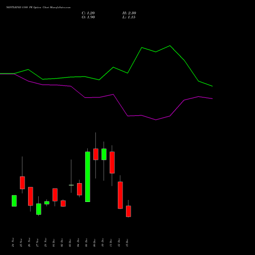Select the '04 Dec' date axis label

coord(79,242)
